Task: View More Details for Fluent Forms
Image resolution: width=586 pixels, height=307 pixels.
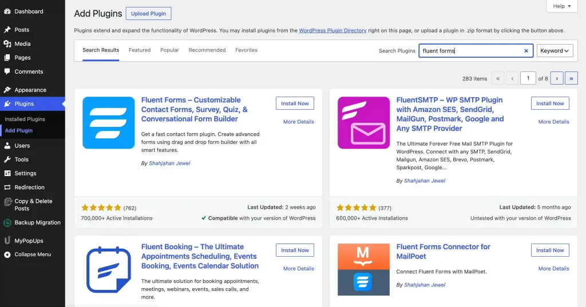Action: coord(299,122)
